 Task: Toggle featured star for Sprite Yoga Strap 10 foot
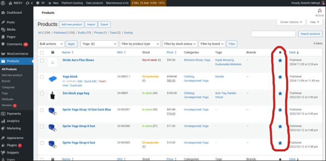click(280, 110)
